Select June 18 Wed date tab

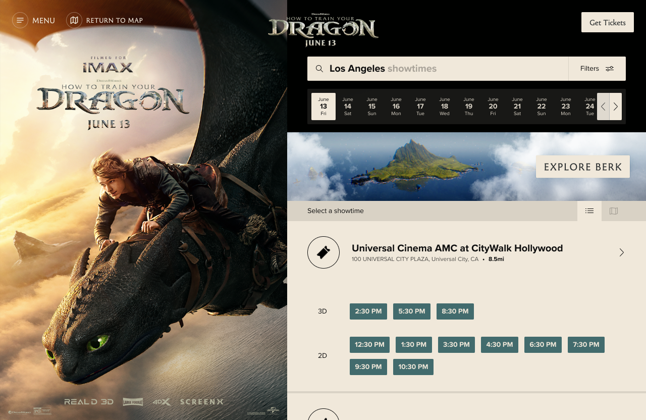(x=444, y=107)
